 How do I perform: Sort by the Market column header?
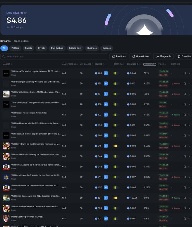coord(8,64)
